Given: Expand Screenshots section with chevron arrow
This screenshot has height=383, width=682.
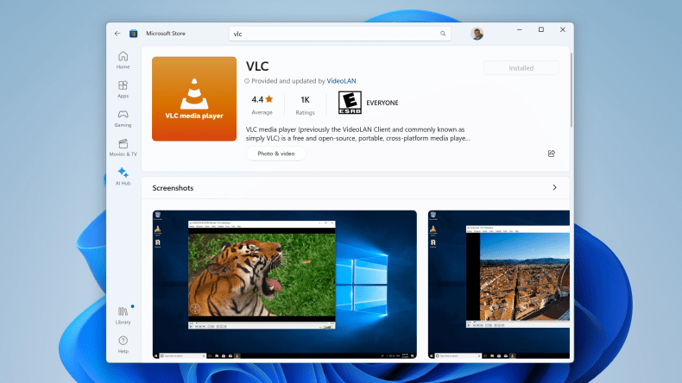Looking at the screenshot, I should [x=554, y=187].
